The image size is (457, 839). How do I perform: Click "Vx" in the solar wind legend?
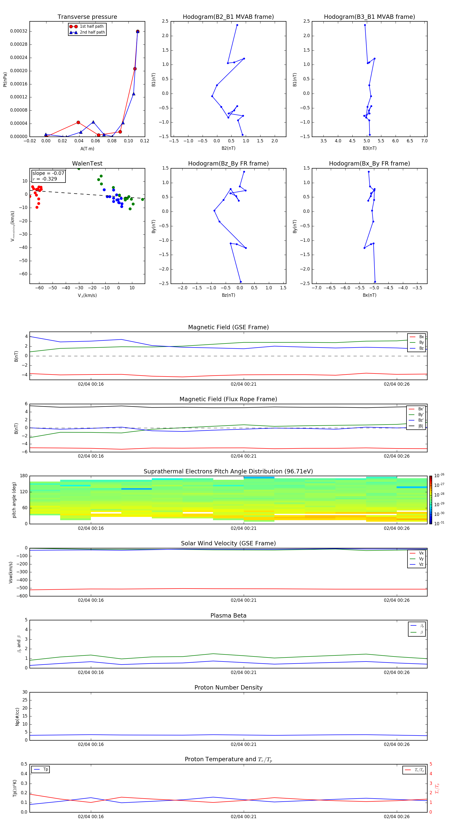(x=421, y=553)
